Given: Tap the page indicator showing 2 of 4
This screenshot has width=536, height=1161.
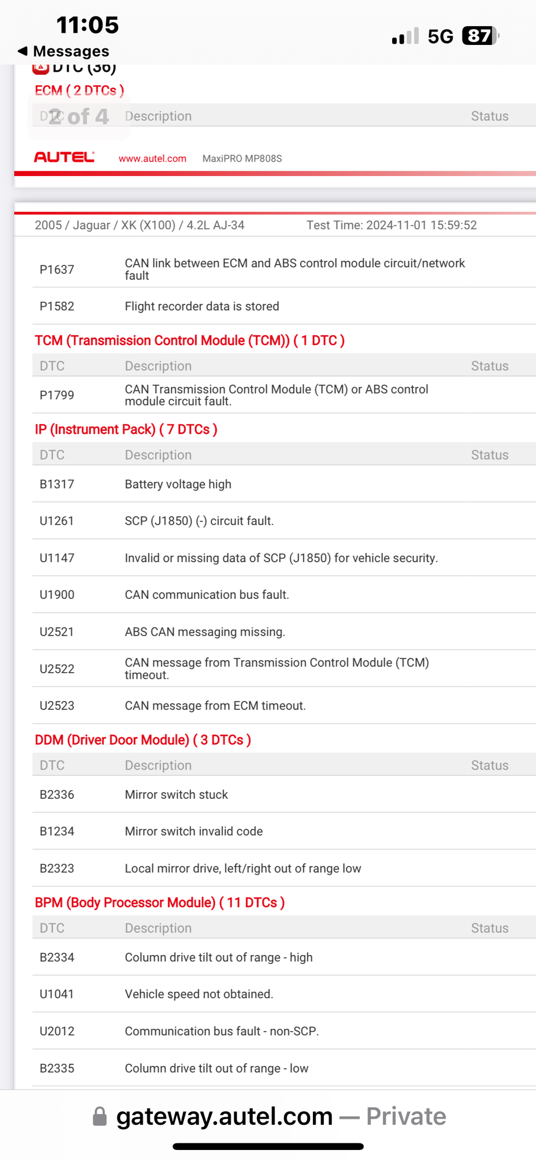Looking at the screenshot, I should pyautogui.click(x=79, y=116).
